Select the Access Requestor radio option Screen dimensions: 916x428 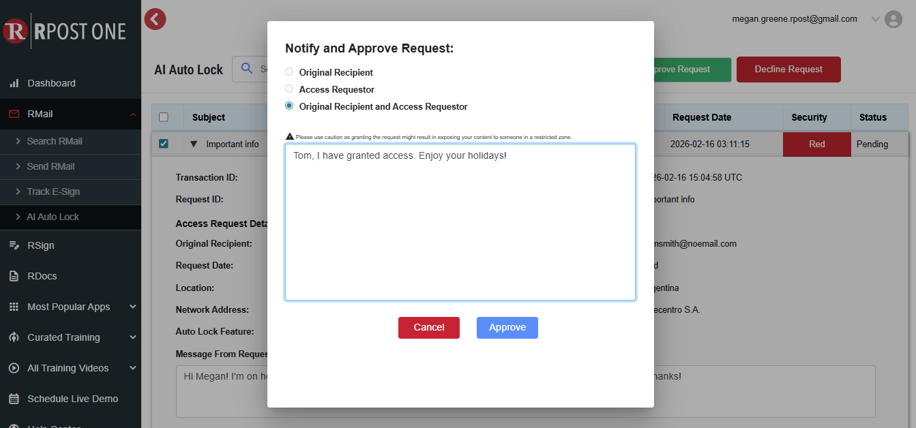pos(289,89)
